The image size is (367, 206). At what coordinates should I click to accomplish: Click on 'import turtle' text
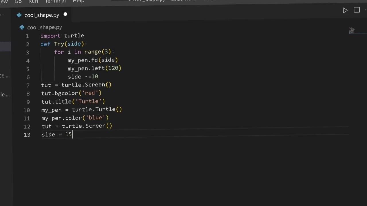62,36
